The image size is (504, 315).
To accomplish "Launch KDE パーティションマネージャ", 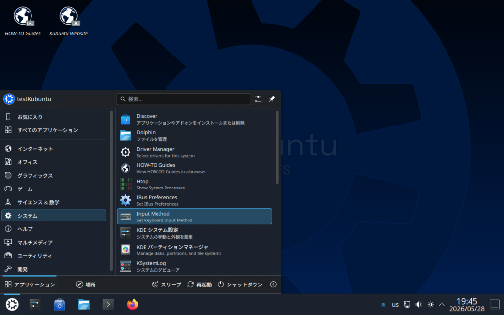I will pyautogui.click(x=194, y=250).
